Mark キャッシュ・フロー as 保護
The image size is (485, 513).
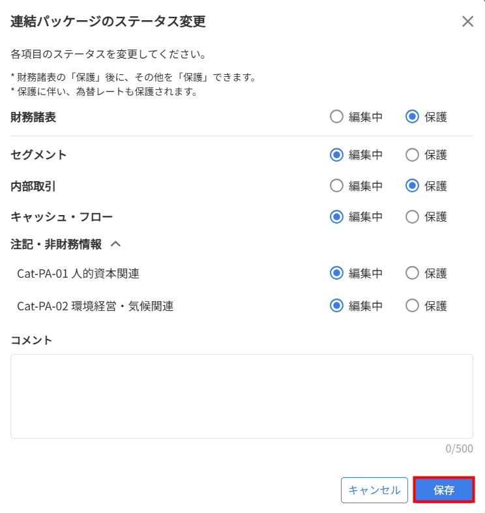coord(412,216)
